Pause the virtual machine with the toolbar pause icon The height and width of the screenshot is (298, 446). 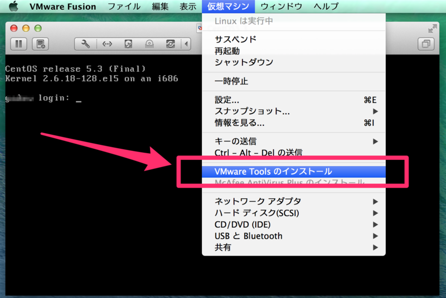[x=19, y=44]
